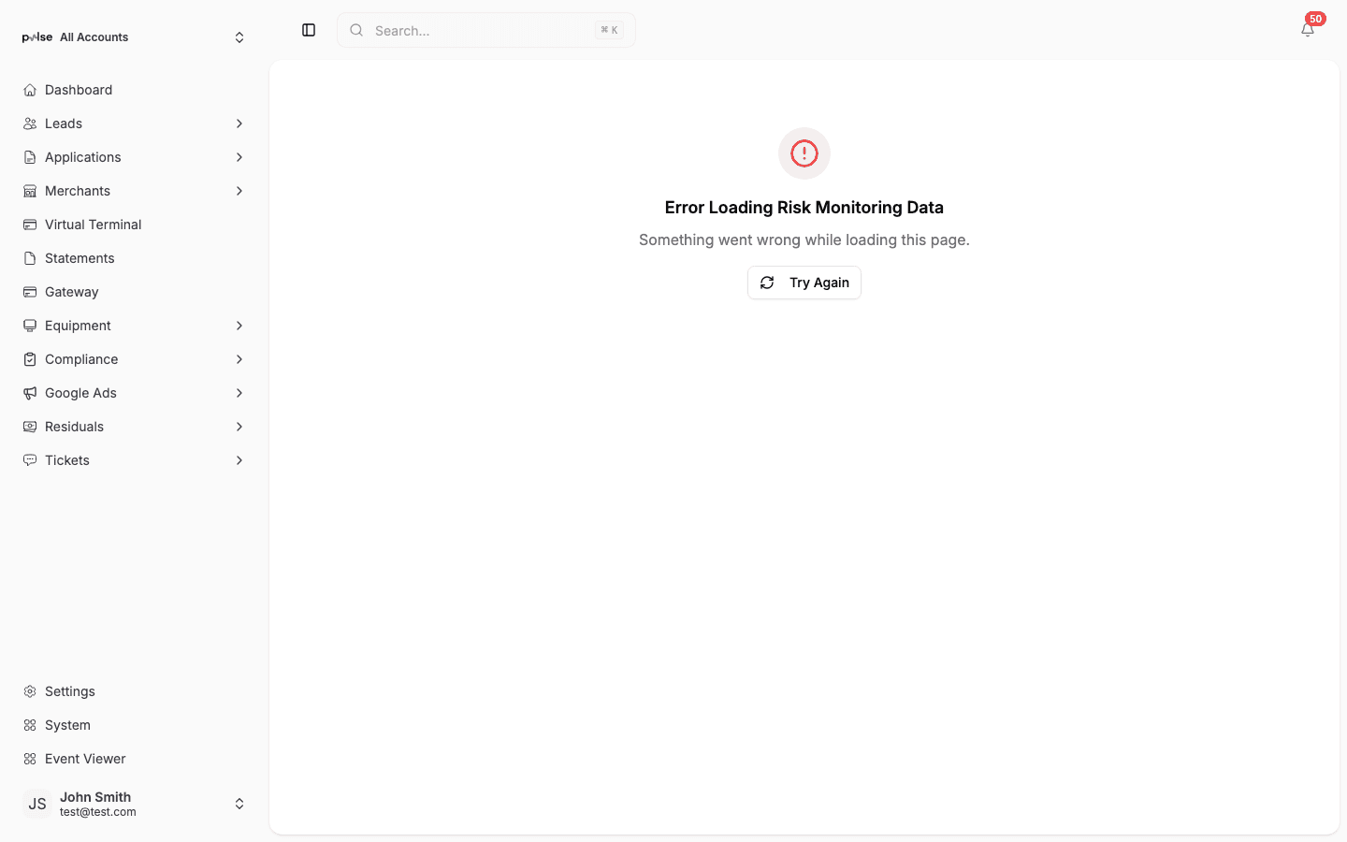
Task: Open Settings via the gear icon
Action: (30, 690)
